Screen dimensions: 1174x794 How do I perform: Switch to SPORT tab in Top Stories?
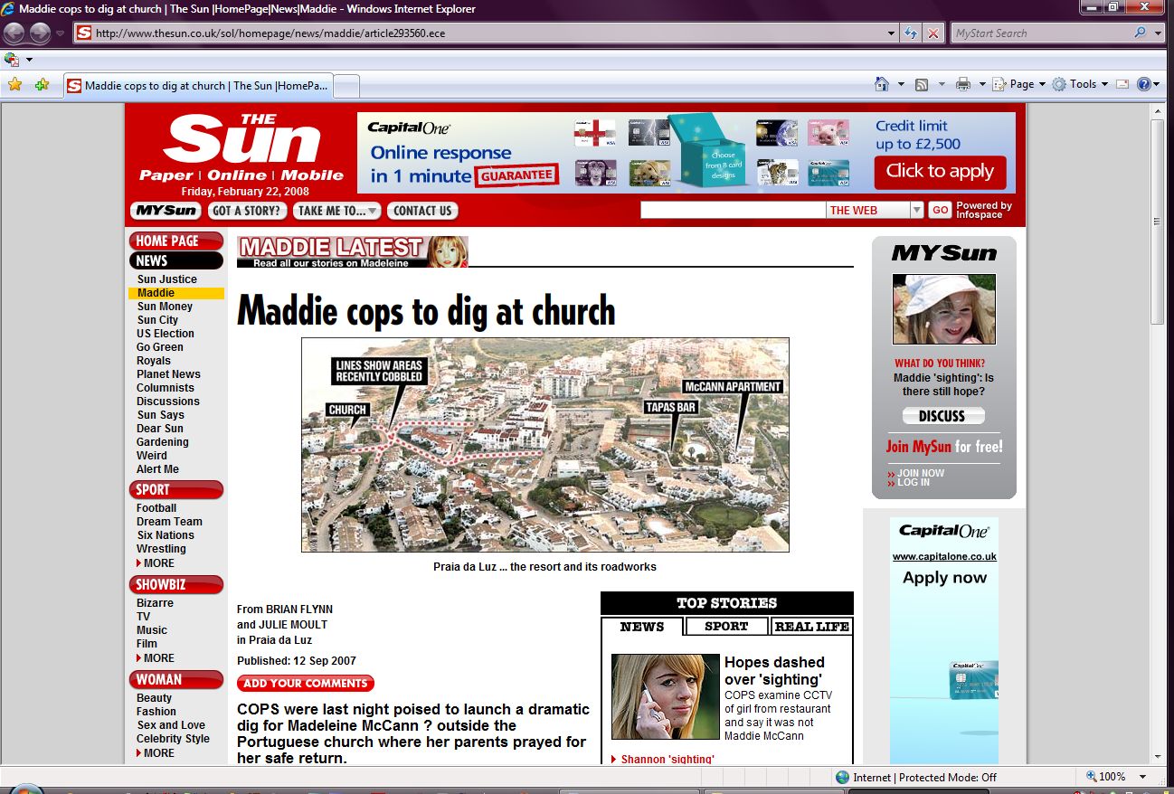[726, 627]
